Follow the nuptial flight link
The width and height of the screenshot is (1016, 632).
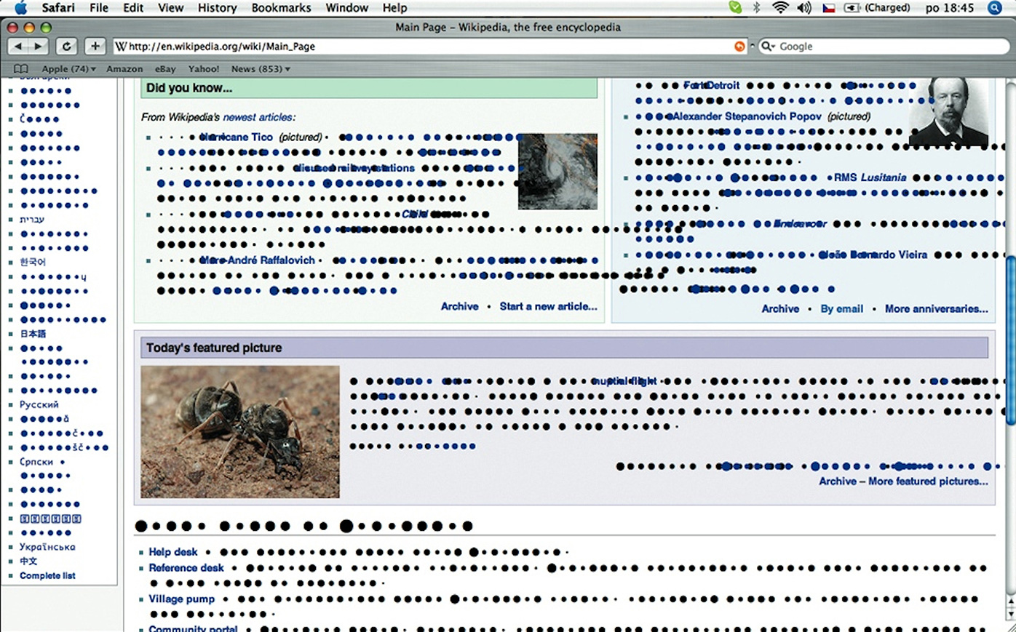pos(624,381)
